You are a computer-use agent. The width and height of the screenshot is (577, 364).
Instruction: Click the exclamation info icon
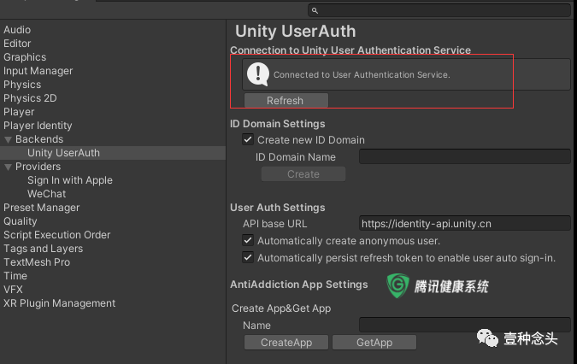pyautogui.click(x=258, y=74)
